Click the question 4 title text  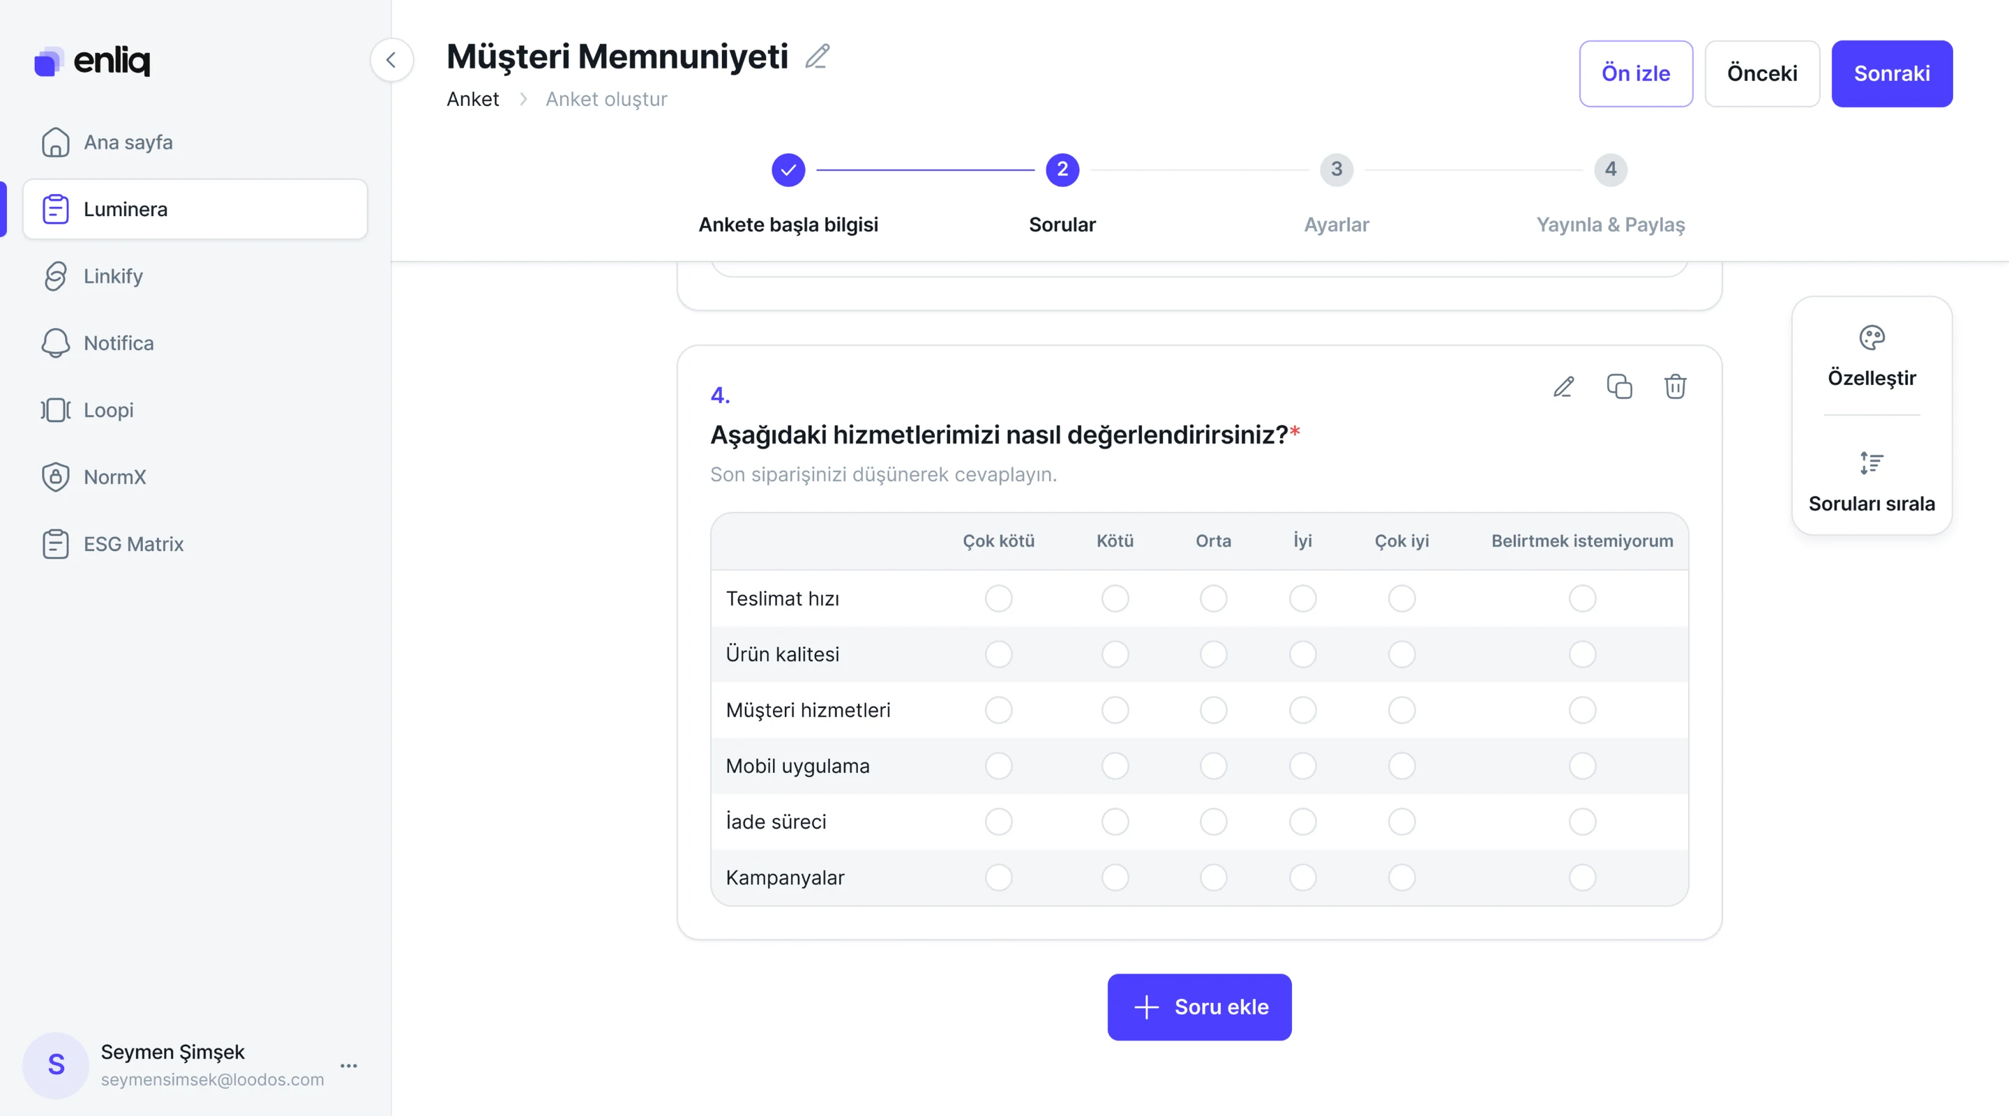point(999,435)
